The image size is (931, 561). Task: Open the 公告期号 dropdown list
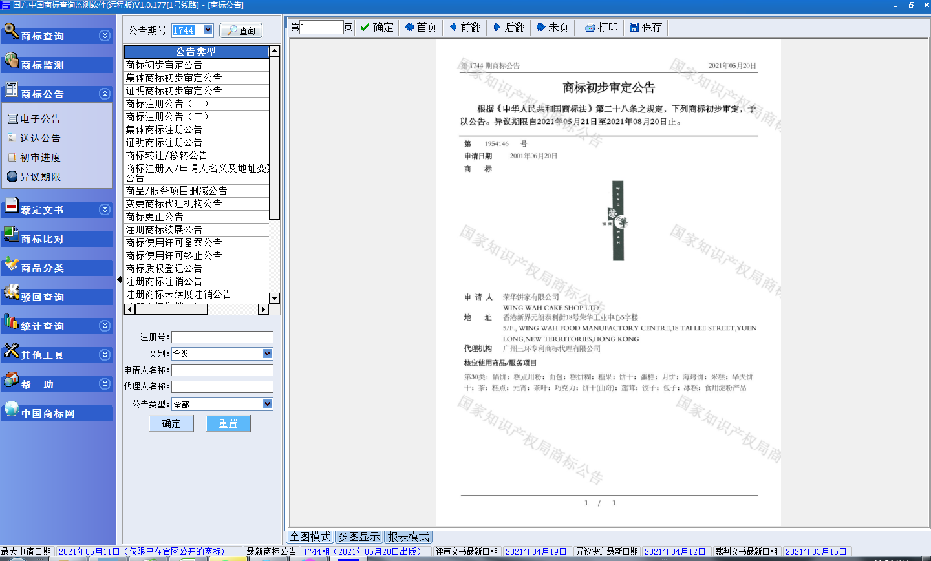click(208, 30)
